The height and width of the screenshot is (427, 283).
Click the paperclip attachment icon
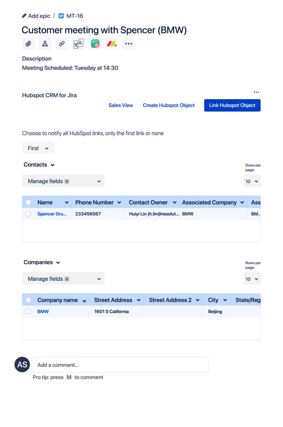(x=28, y=44)
